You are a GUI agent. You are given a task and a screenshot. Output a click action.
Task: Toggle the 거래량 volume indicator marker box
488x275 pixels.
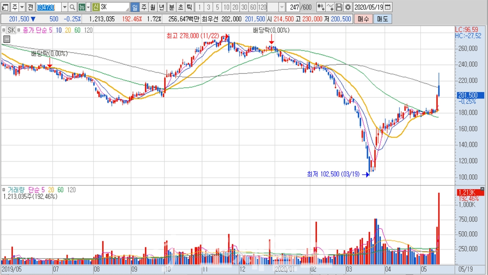coord(4,190)
